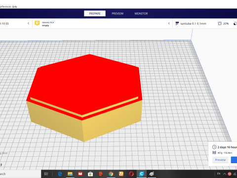Select the hexagon model on build plate

coord(84,97)
